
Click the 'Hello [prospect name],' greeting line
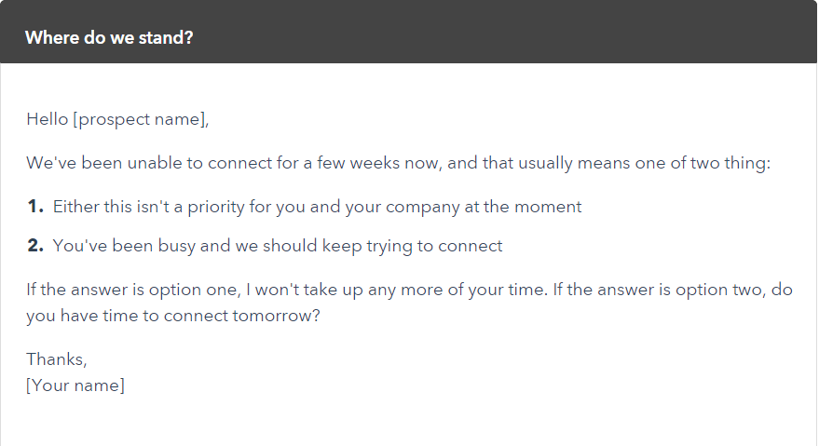(117, 119)
